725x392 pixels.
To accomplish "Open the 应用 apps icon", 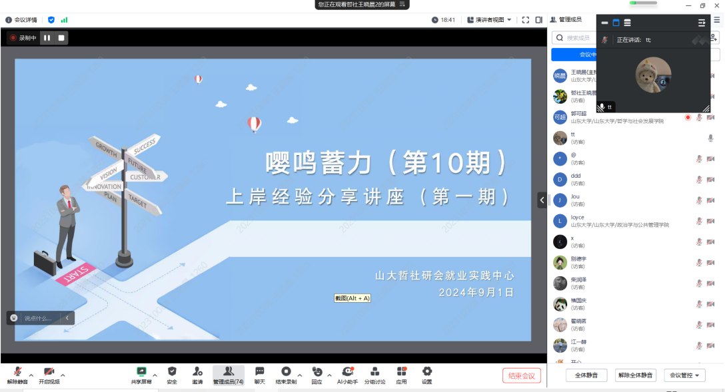I will click(x=401, y=375).
